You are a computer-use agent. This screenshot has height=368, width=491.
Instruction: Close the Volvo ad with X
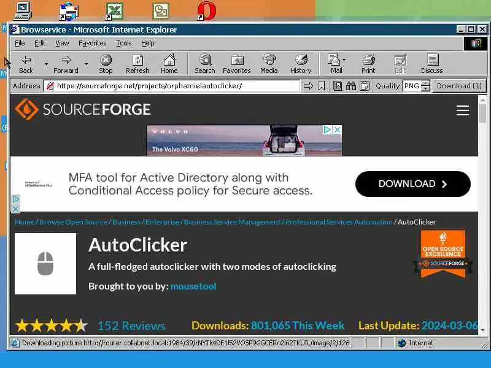click(x=337, y=129)
